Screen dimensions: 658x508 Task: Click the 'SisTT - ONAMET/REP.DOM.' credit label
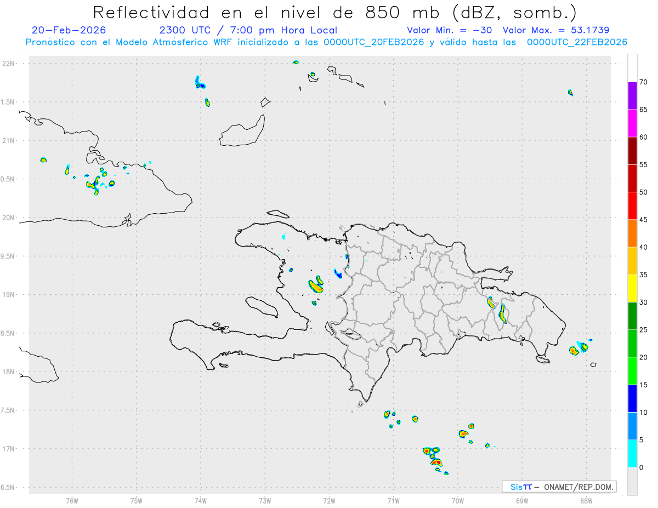pos(559,487)
